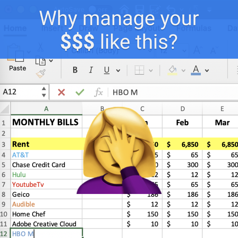
Task: Click the Mar column heading cell
Action: tap(220, 122)
